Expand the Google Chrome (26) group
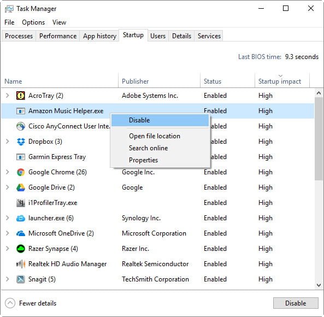This screenshot has width=324, height=317. (8, 172)
